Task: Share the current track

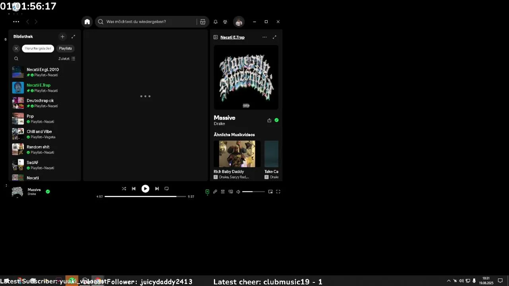Action: coord(269,120)
